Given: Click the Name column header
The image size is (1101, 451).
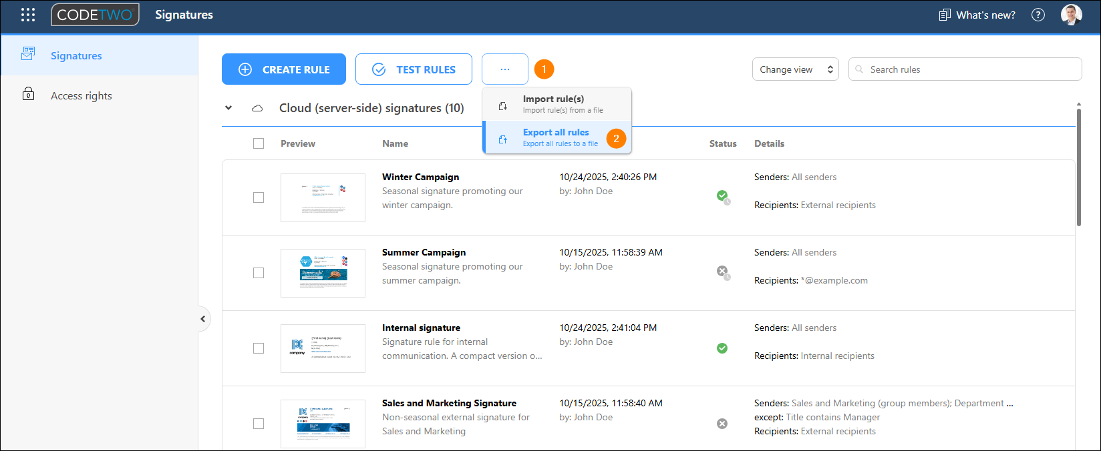Looking at the screenshot, I should point(395,143).
